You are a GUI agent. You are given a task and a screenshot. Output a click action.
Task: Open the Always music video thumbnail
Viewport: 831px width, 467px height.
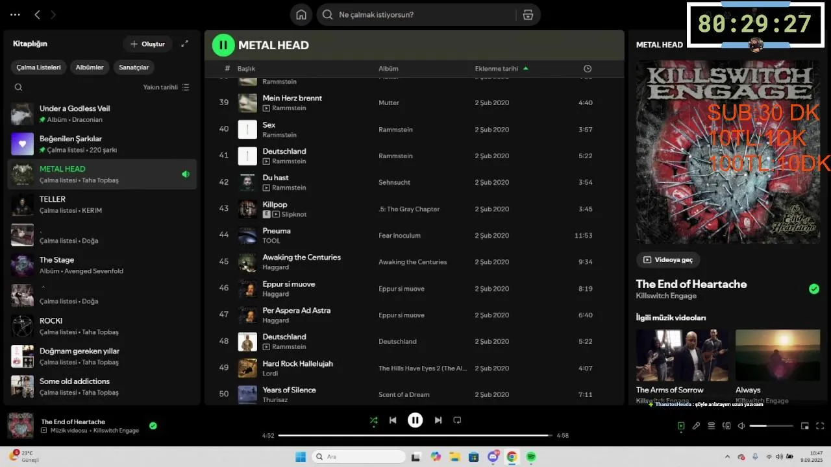point(778,355)
